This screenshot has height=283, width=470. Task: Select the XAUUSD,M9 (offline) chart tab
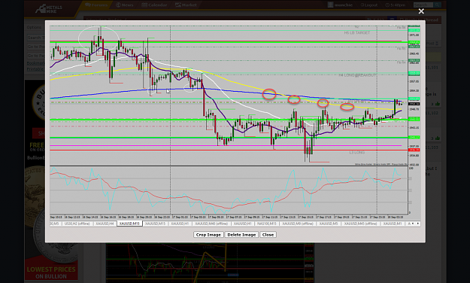point(298,224)
